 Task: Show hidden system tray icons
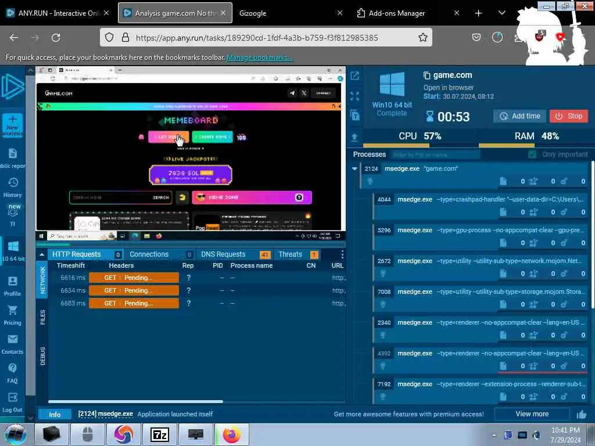(x=494, y=435)
